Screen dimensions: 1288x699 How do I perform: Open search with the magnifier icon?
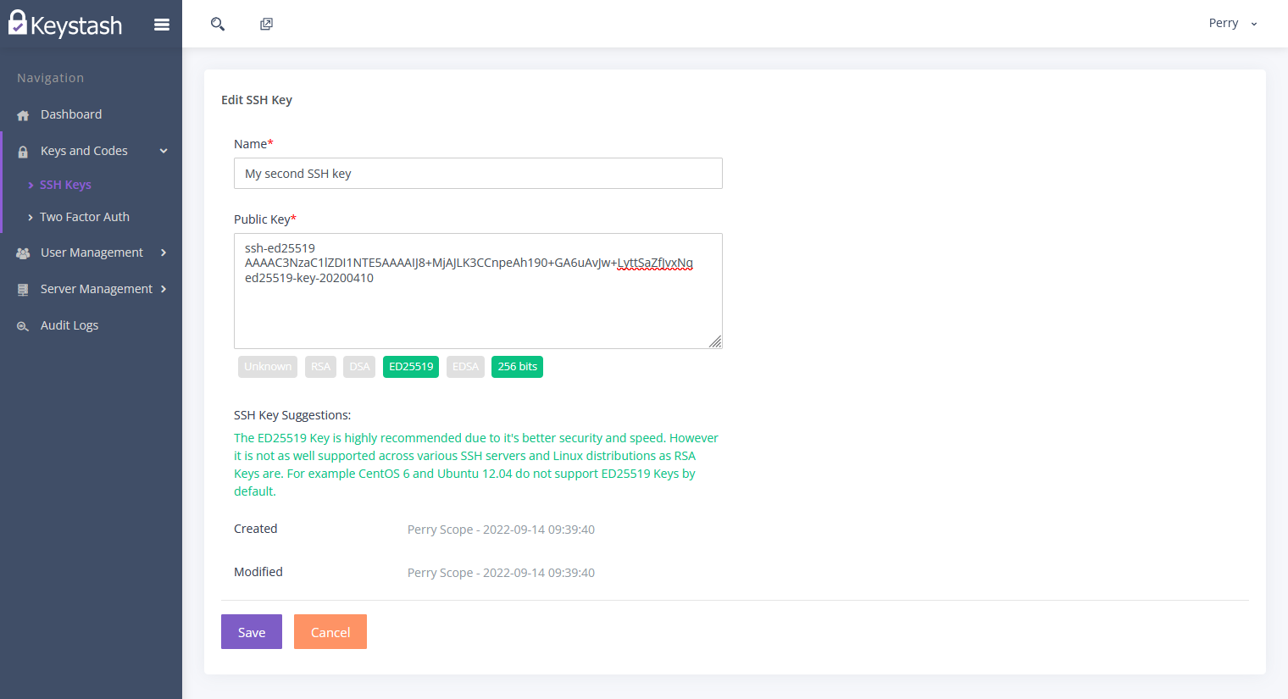[218, 24]
